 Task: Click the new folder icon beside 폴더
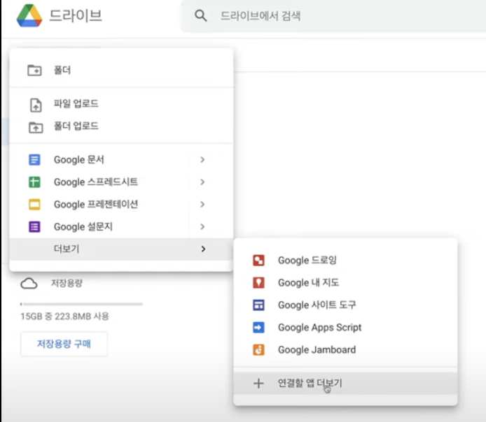coord(34,71)
